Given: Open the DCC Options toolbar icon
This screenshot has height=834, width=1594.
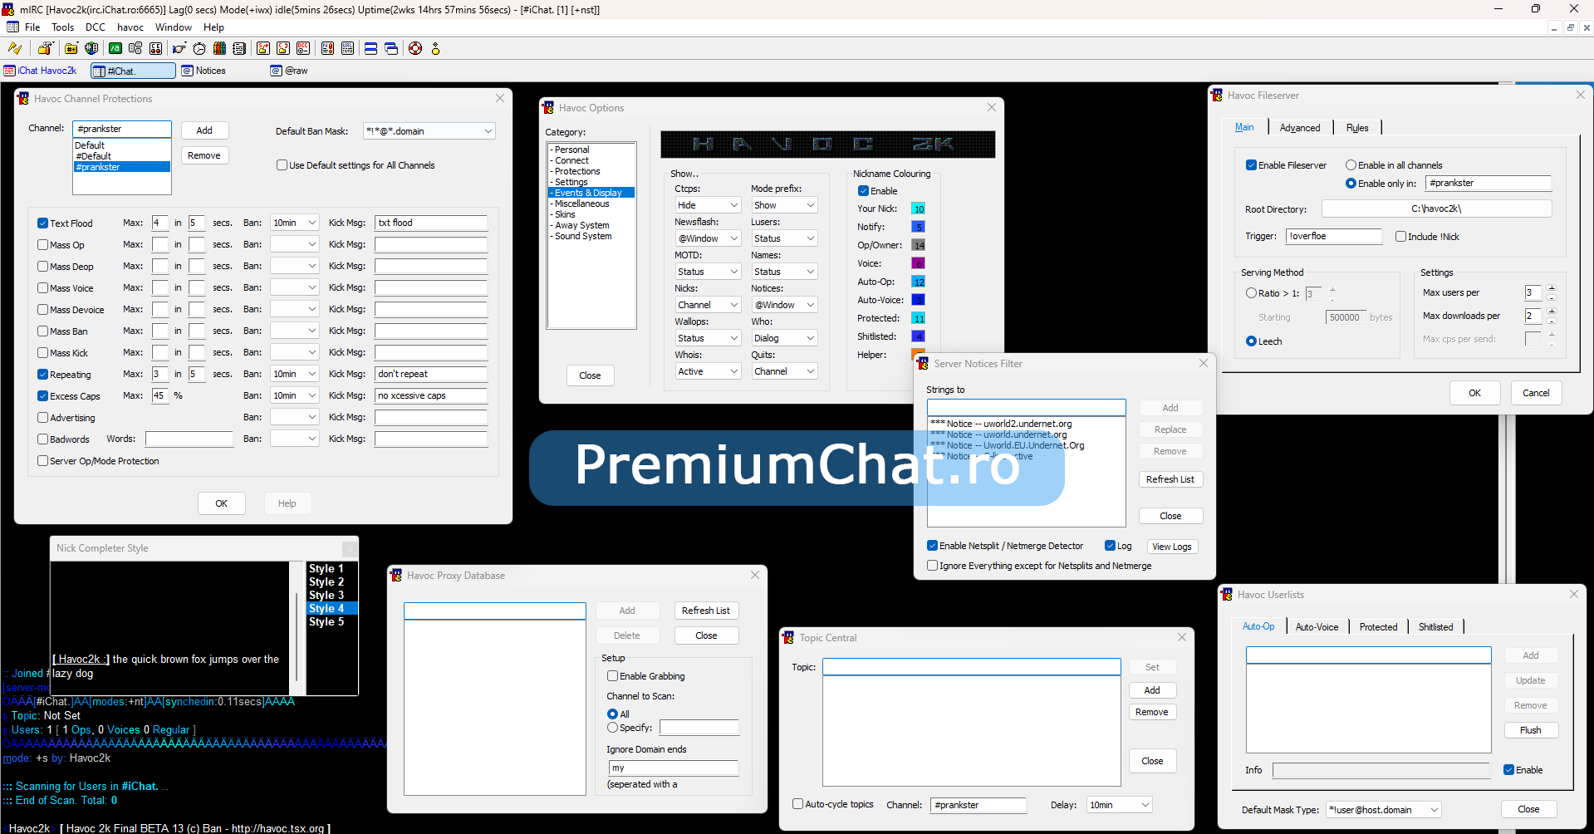Looking at the screenshot, I should (x=303, y=48).
